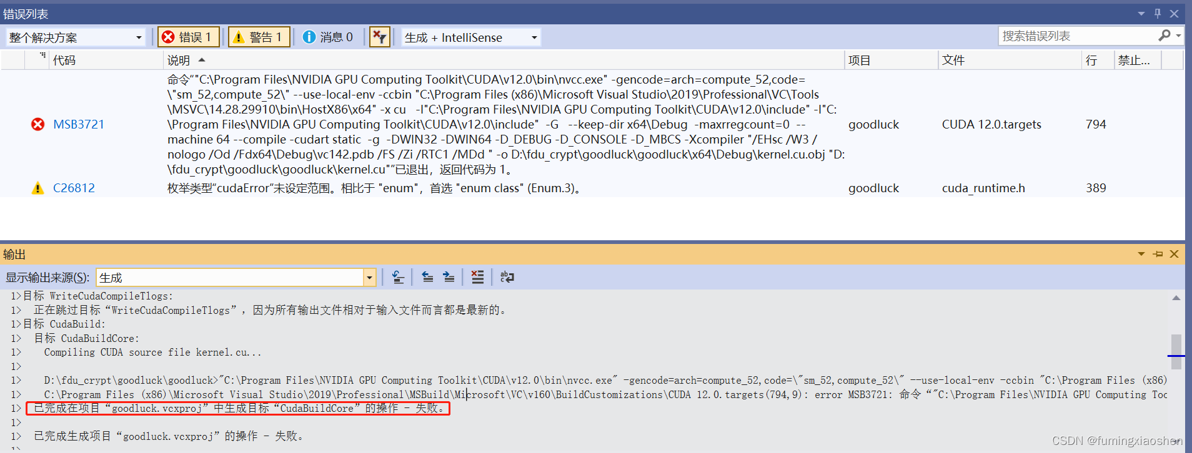
Task: Sort by the 行 column header
Action: (x=1098, y=60)
